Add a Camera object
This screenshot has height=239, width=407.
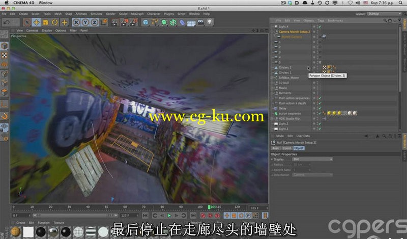coord(200,22)
